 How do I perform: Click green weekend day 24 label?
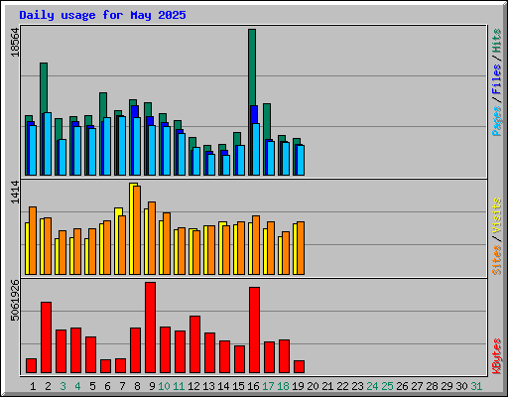point(372,386)
